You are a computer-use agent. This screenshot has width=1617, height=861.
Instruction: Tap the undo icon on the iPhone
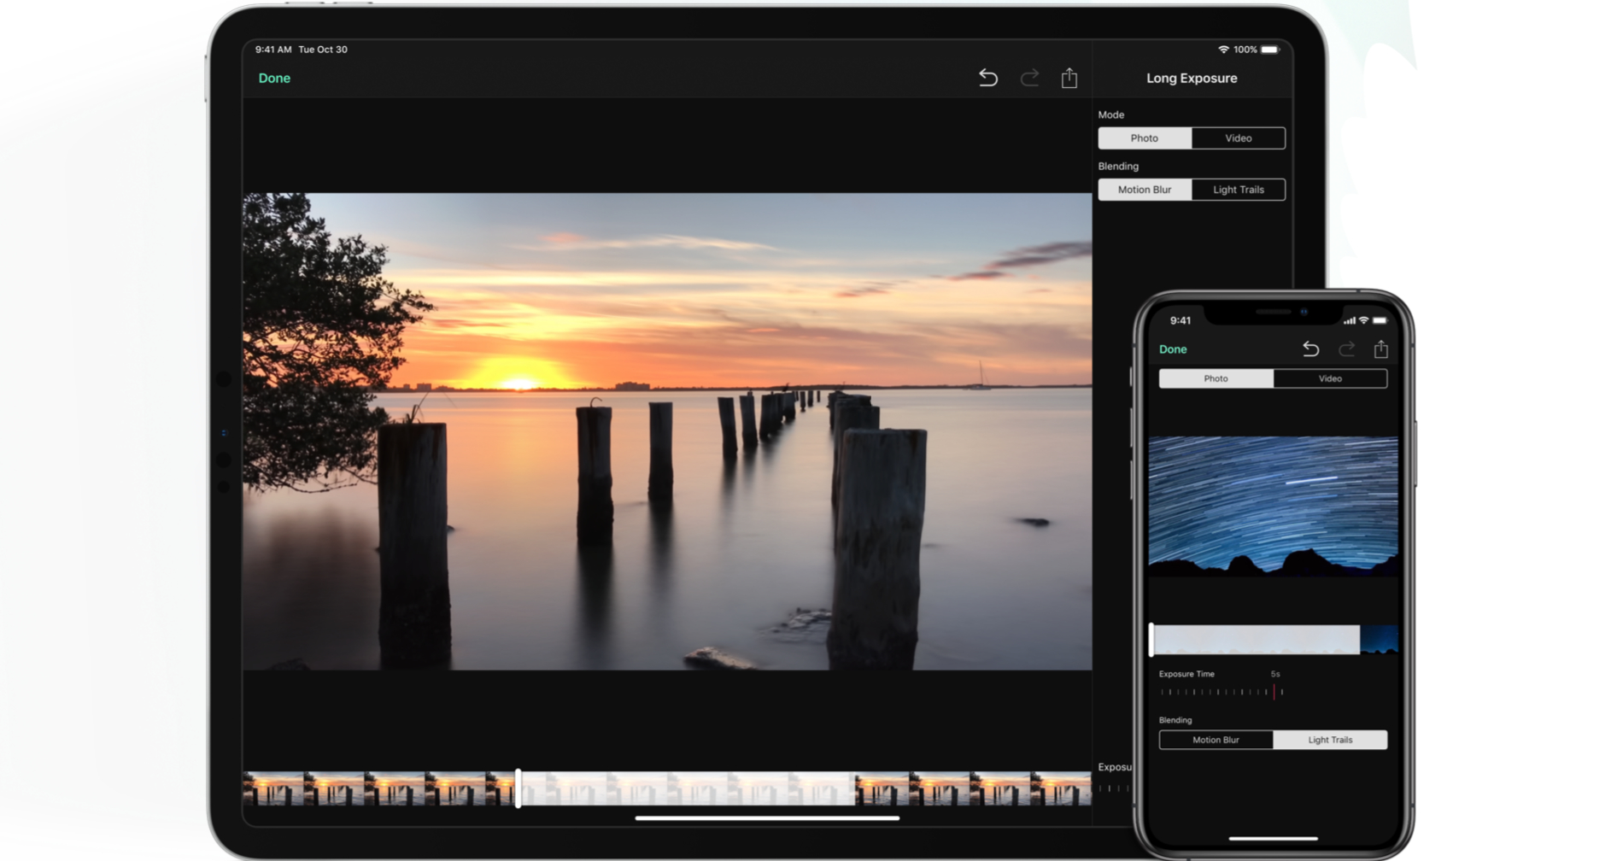(x=1312, y=348)
